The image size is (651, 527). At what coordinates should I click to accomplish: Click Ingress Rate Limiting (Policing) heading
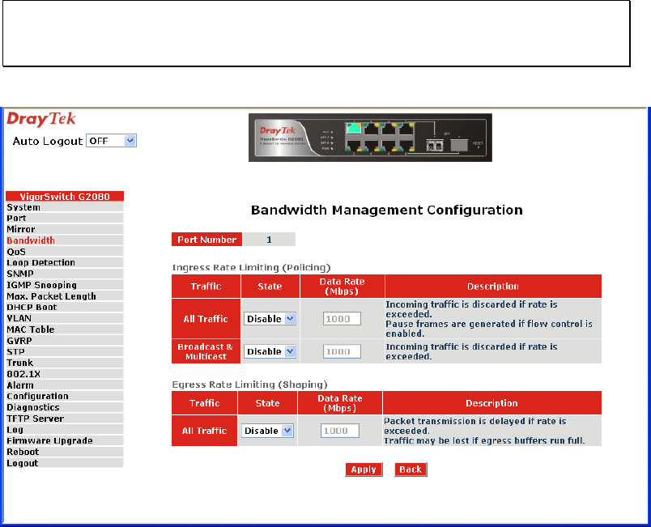(252, 268)
